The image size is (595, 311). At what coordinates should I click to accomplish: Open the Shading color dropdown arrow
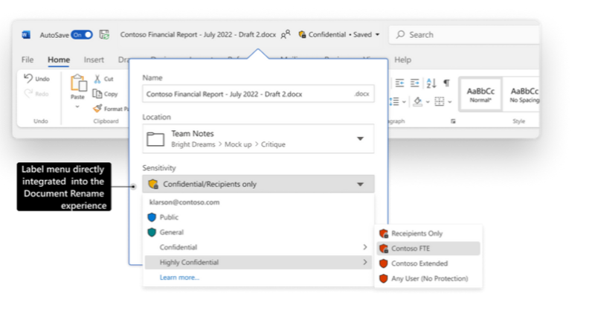(427, 102)
